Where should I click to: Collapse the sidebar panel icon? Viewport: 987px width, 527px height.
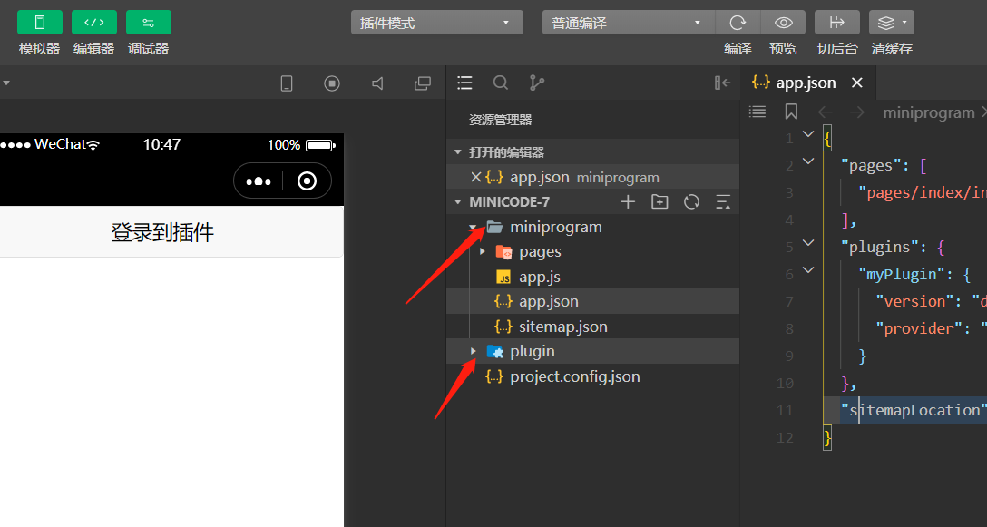point(722,83)
